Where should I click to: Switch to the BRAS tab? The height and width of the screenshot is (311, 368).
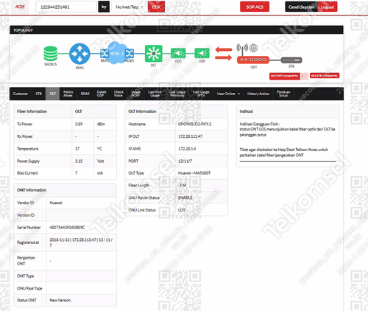(85, 94)
